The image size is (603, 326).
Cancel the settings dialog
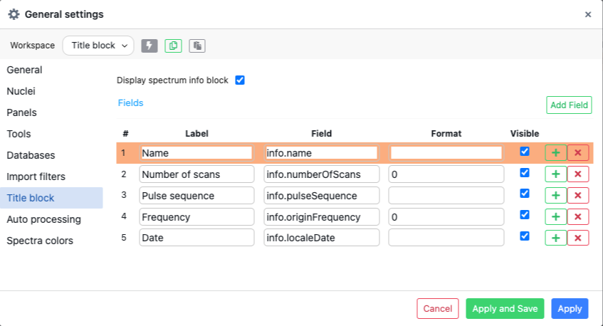pyautogui.click(x=438, y=308)
